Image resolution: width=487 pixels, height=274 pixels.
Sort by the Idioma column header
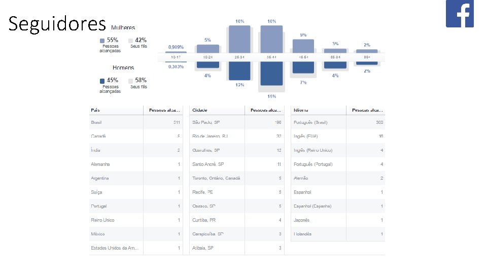301,110
